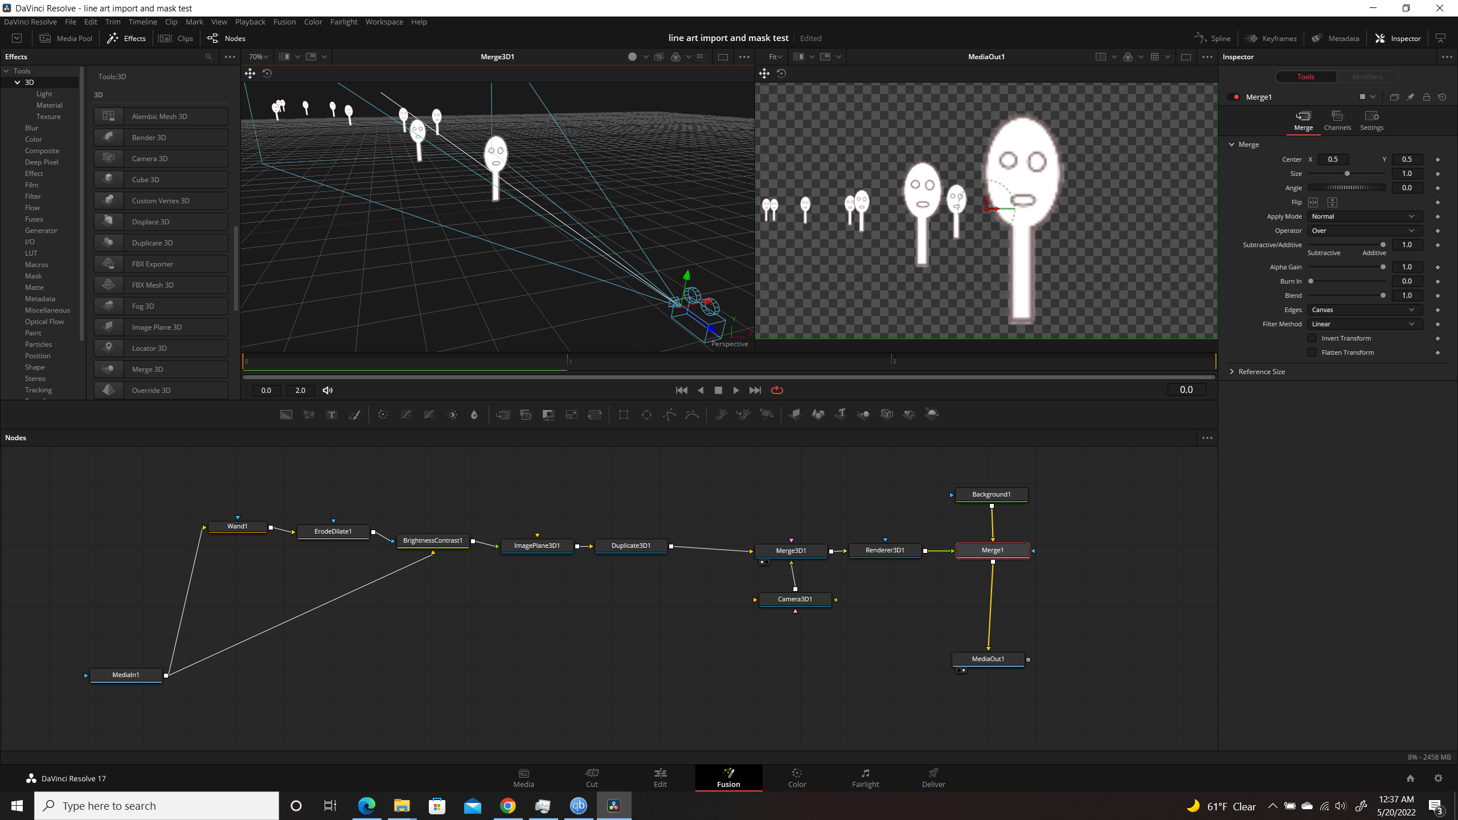Toggle horizontal Flip button
Image resolution: width=1458 pixels, height=820 pixels.
tap(1313, 202)
